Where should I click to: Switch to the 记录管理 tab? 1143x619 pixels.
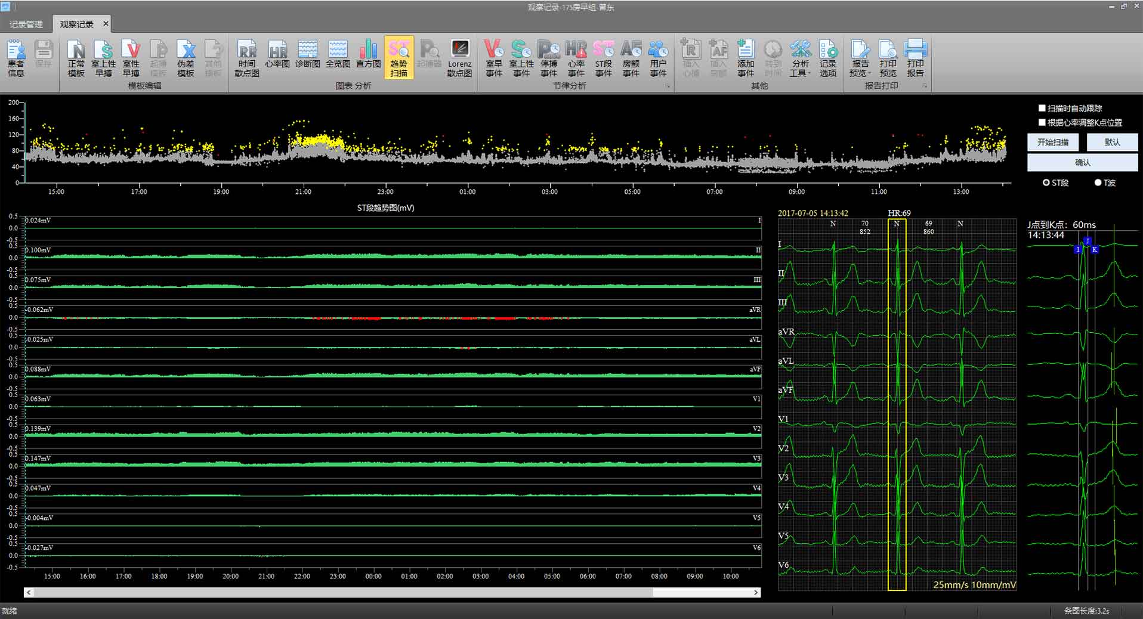(26, 24)
